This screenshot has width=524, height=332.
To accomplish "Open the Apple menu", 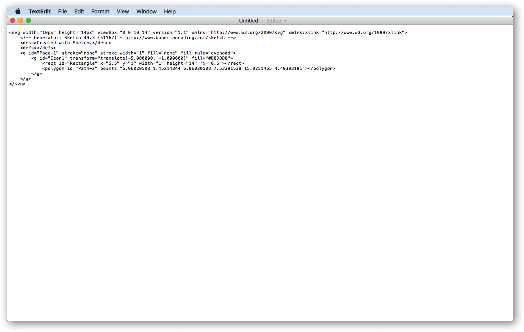I will tap(18, 11).
